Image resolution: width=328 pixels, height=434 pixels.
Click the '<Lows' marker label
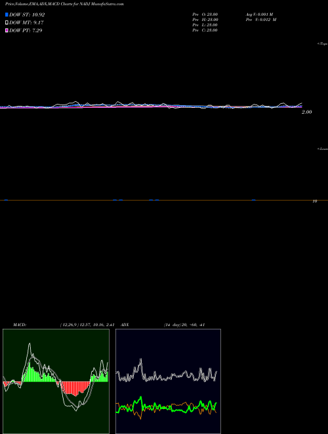[323, 149]
